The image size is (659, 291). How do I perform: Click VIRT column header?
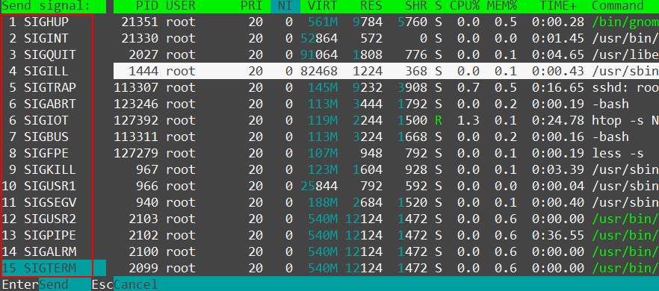(x=323, y=6)
